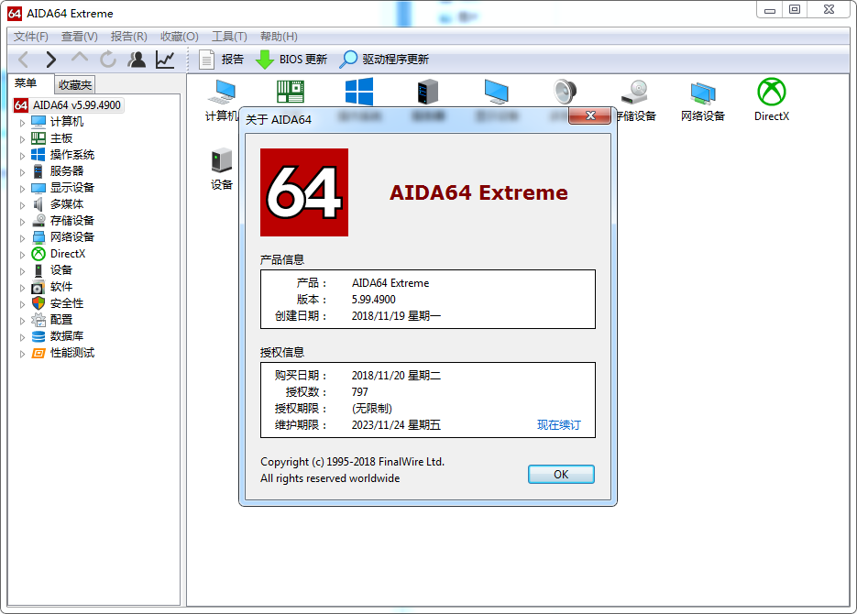This screenshot has width=857, height=614.
Task: Open the large 网络设备 icon in main pane
Action: (x=703, y=100)
